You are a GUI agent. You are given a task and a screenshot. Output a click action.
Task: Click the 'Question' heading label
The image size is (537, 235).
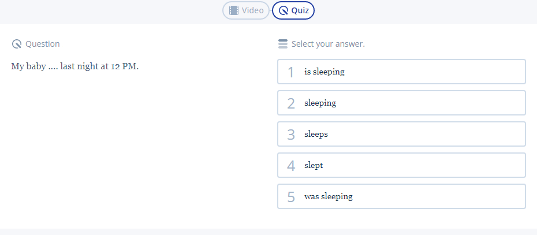point(42,44)
